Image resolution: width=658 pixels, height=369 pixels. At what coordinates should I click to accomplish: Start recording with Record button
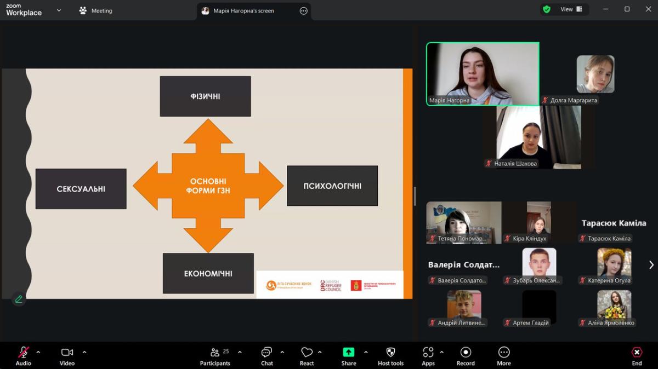pos(466,356)
